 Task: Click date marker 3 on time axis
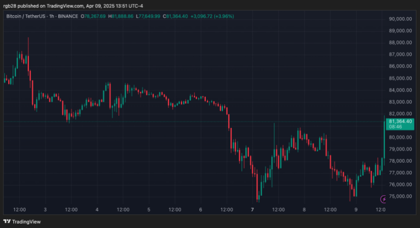45,209
